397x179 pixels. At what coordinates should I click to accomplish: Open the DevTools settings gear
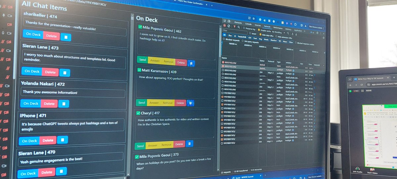click(x=317, y=33)
